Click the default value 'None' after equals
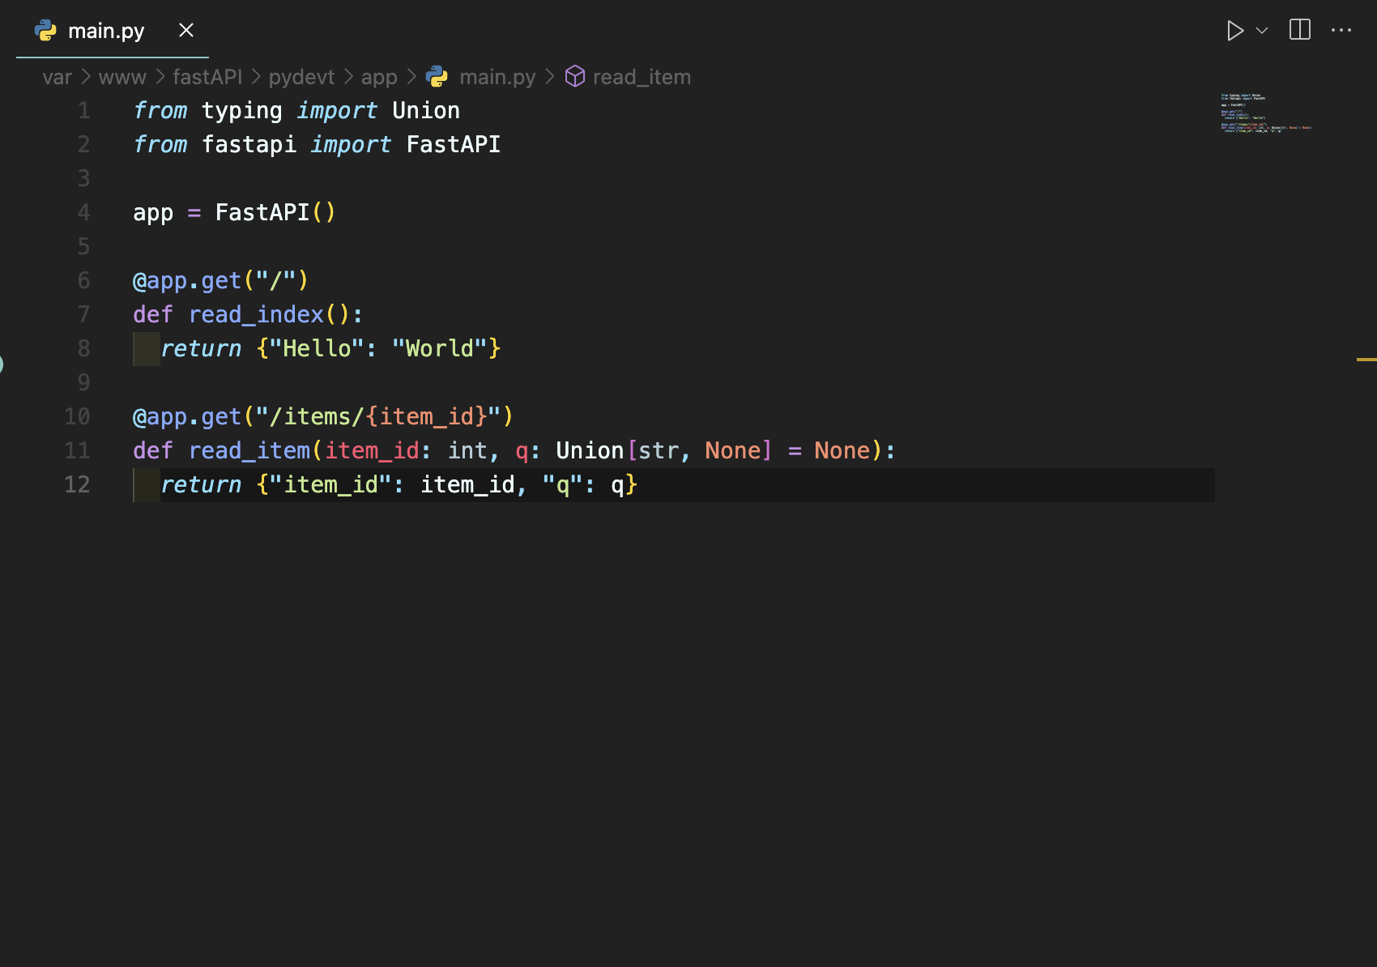This screenshot has width=1377, height=967. point(842,450)
